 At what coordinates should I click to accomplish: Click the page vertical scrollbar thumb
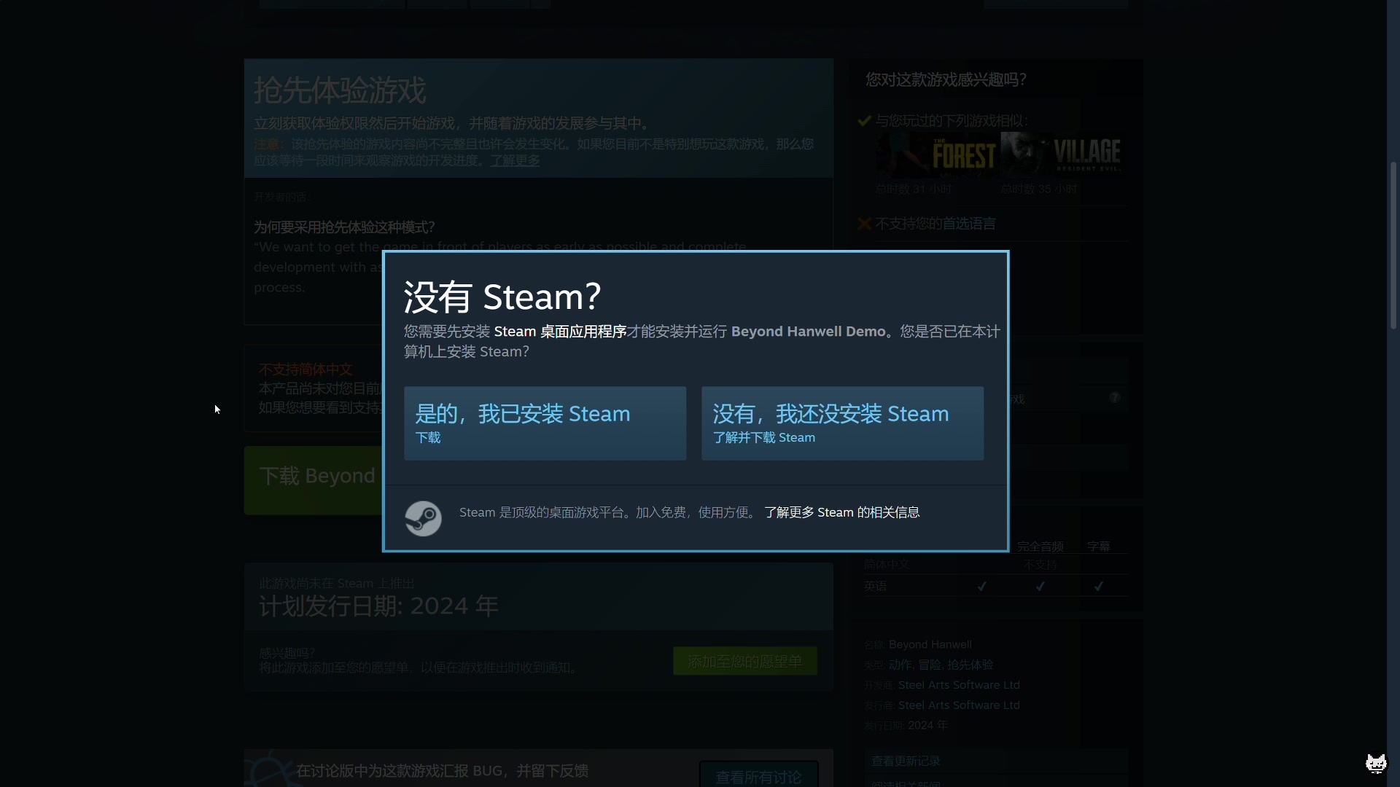click(1393, 244)
